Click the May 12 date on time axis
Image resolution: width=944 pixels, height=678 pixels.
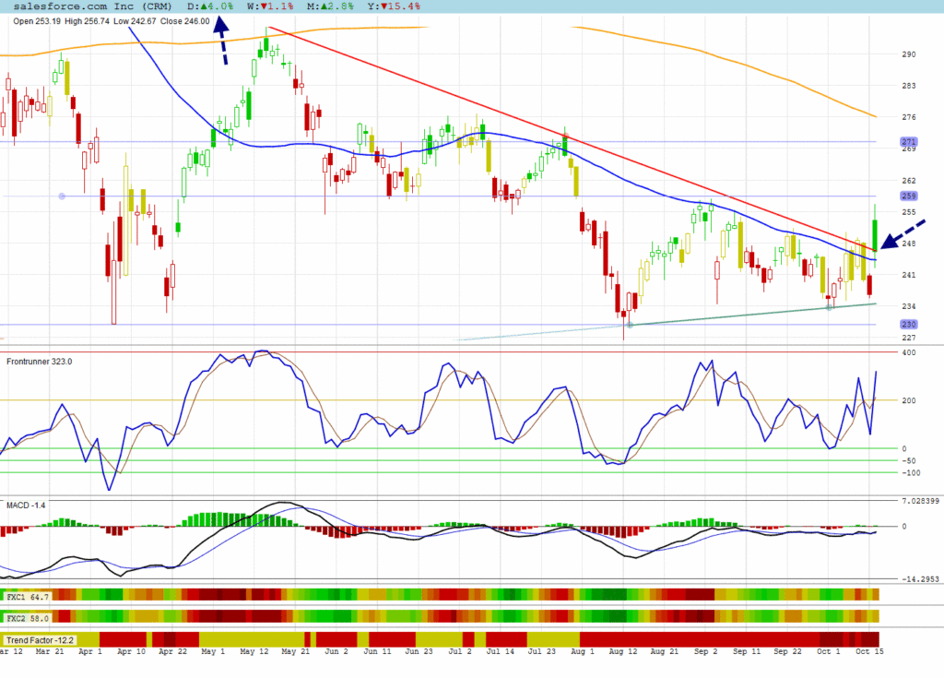point(253,651)
